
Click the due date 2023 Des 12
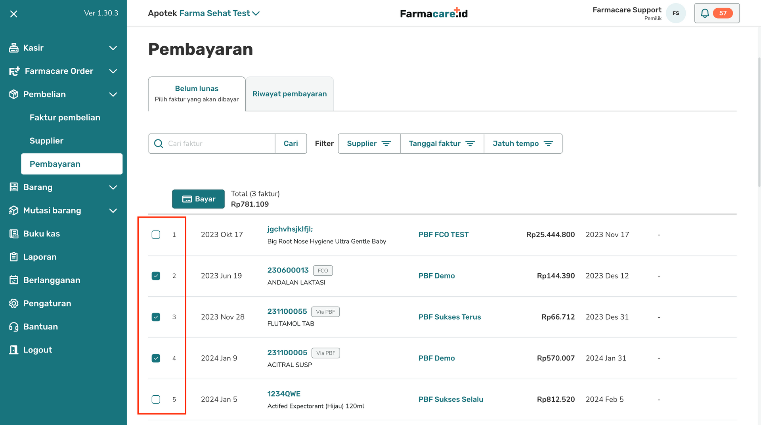[x=607, y=276]
